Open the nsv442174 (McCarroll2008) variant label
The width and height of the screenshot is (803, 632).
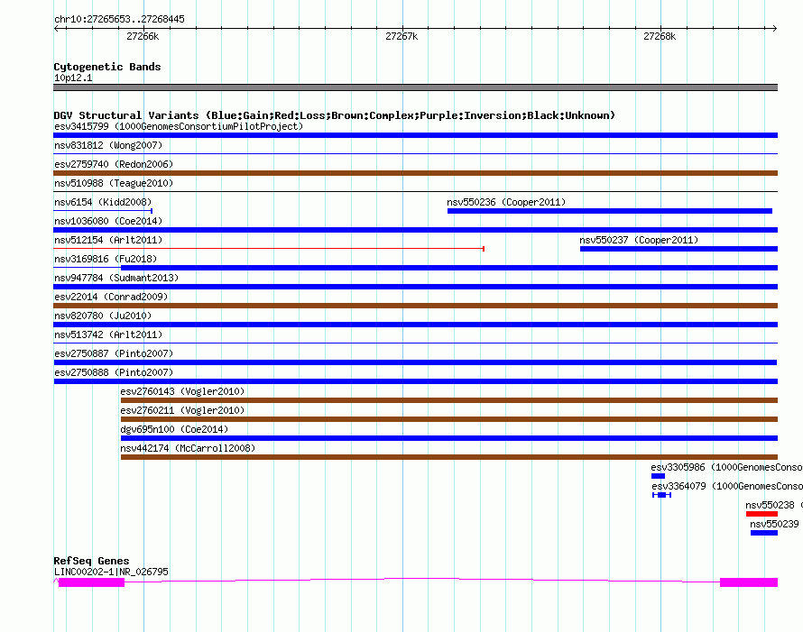tap(188, 448)
